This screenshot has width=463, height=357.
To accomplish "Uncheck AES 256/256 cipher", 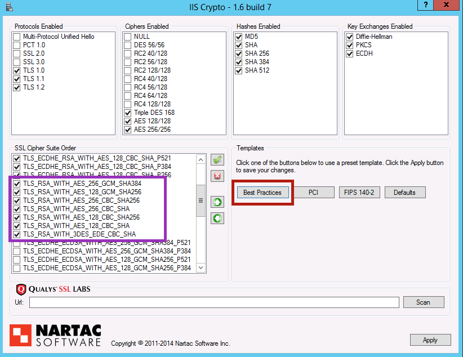I will pyautogui.click(x=127, y=130).
